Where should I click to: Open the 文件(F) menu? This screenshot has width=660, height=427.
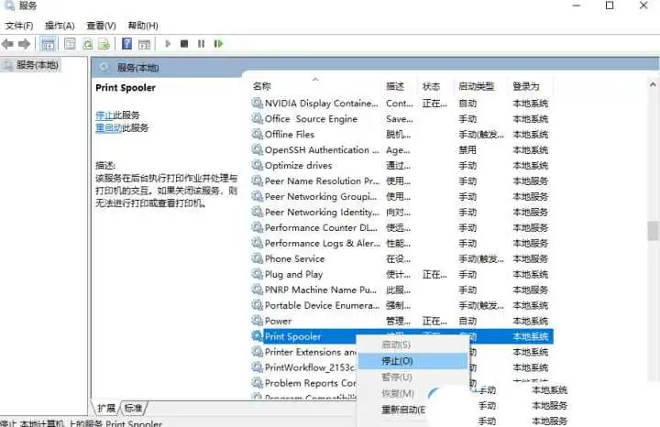[x=19, y=26]
